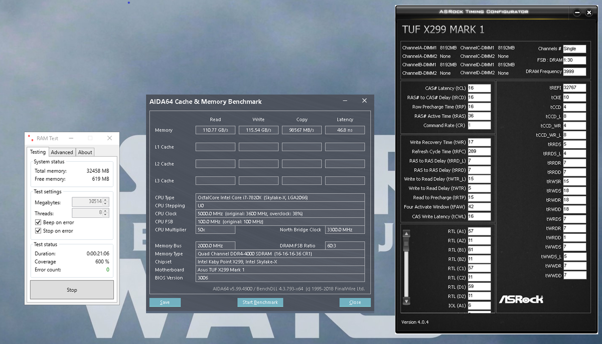
Task: Click the CAS Write Latency (tCWL) field
Action: [479, 216]
